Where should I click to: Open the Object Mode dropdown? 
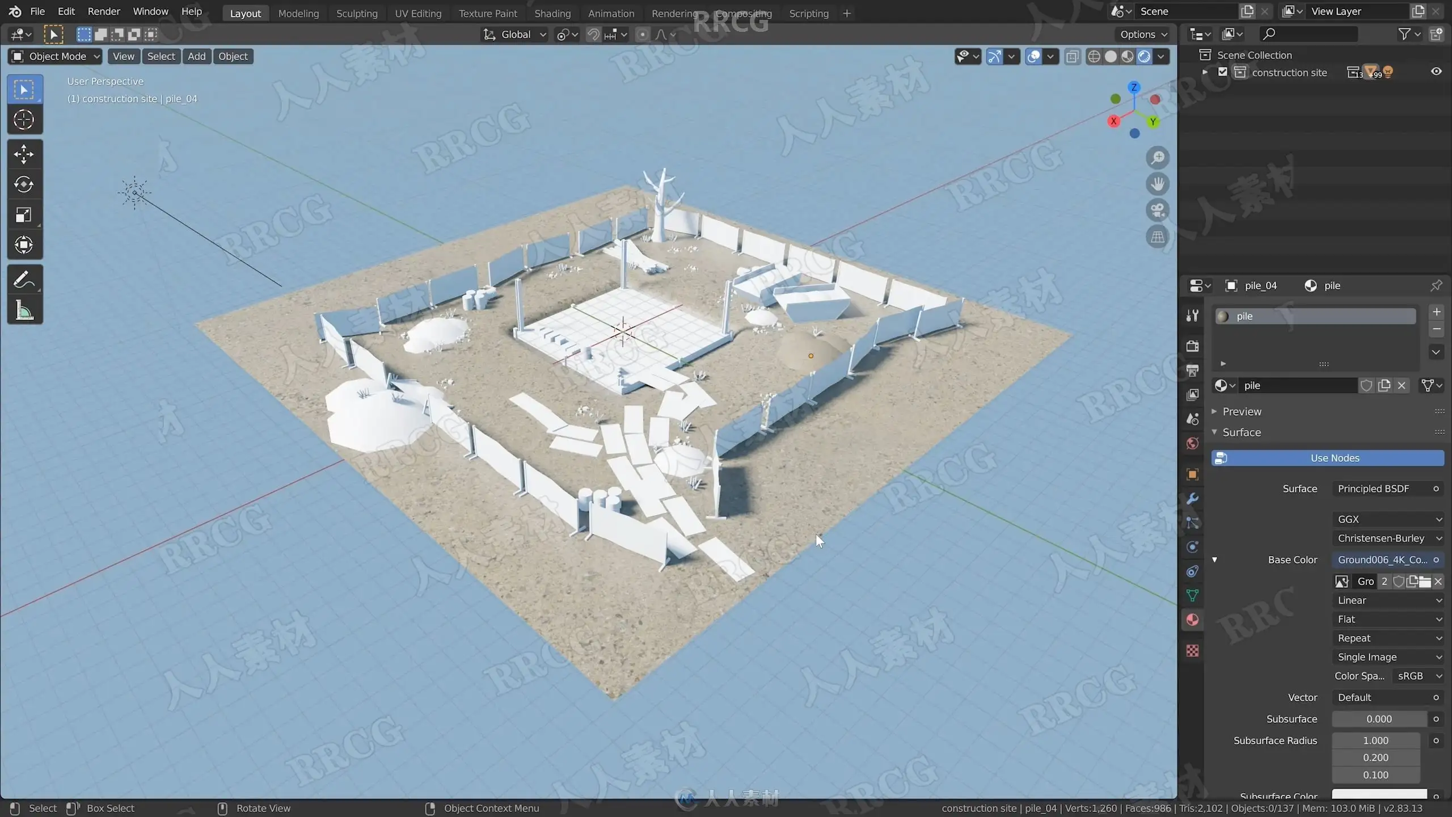pos(56,56)
